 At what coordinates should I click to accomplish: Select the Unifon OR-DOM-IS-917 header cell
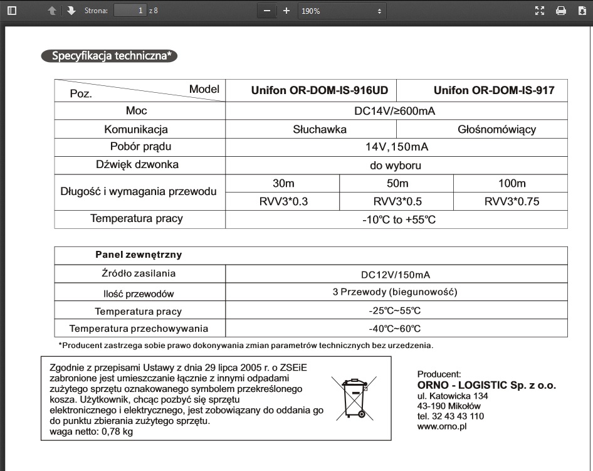(482, 90)
